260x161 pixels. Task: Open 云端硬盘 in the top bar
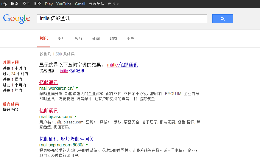point(96,4)
